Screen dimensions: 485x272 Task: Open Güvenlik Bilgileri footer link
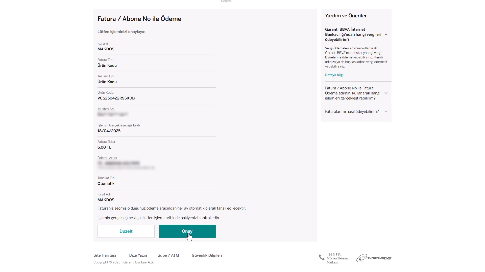tap(207, 255)
